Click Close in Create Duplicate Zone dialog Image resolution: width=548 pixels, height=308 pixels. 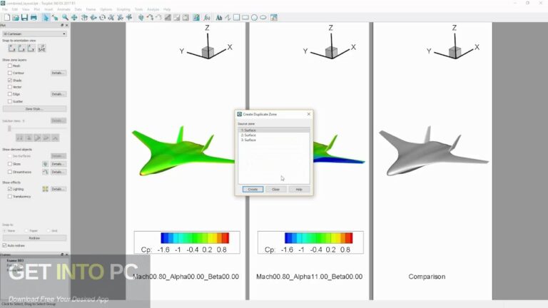pos(275,189)
